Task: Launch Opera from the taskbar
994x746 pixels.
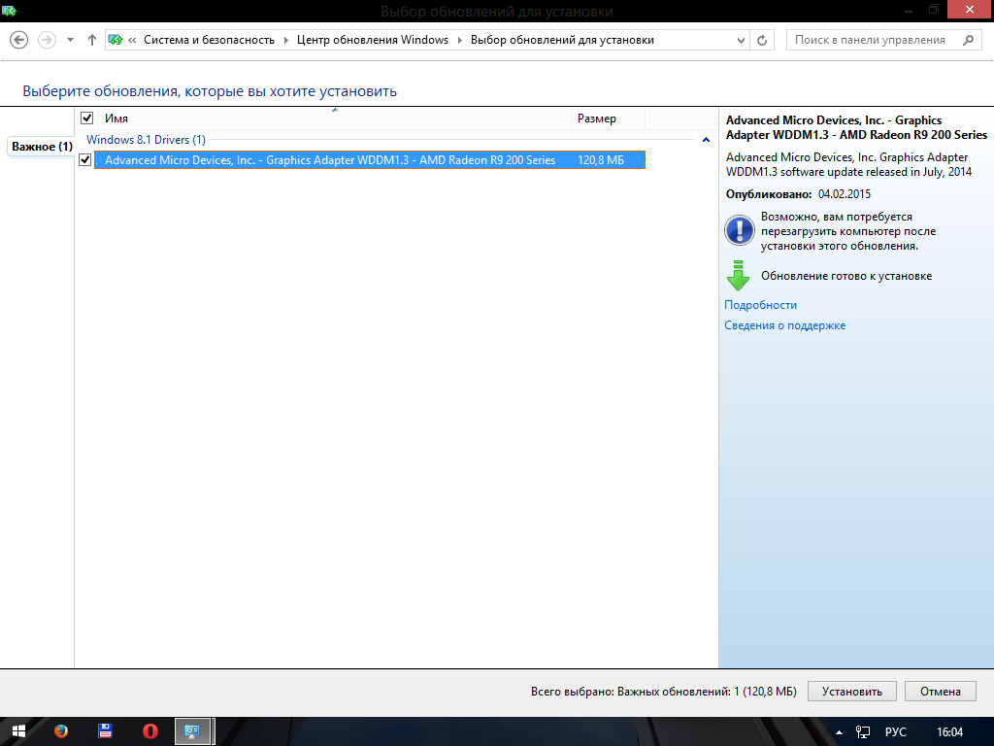Action: (x=150, y=731)
